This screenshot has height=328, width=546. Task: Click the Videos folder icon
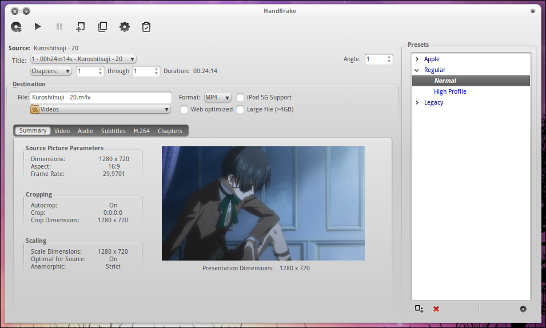tap(35, 109)
